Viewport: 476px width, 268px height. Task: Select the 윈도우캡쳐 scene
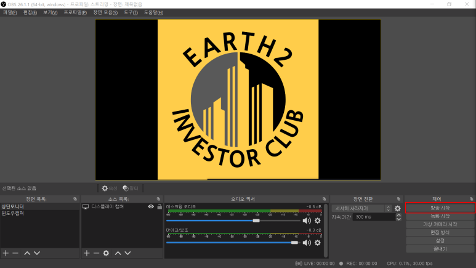pos(40,213)
